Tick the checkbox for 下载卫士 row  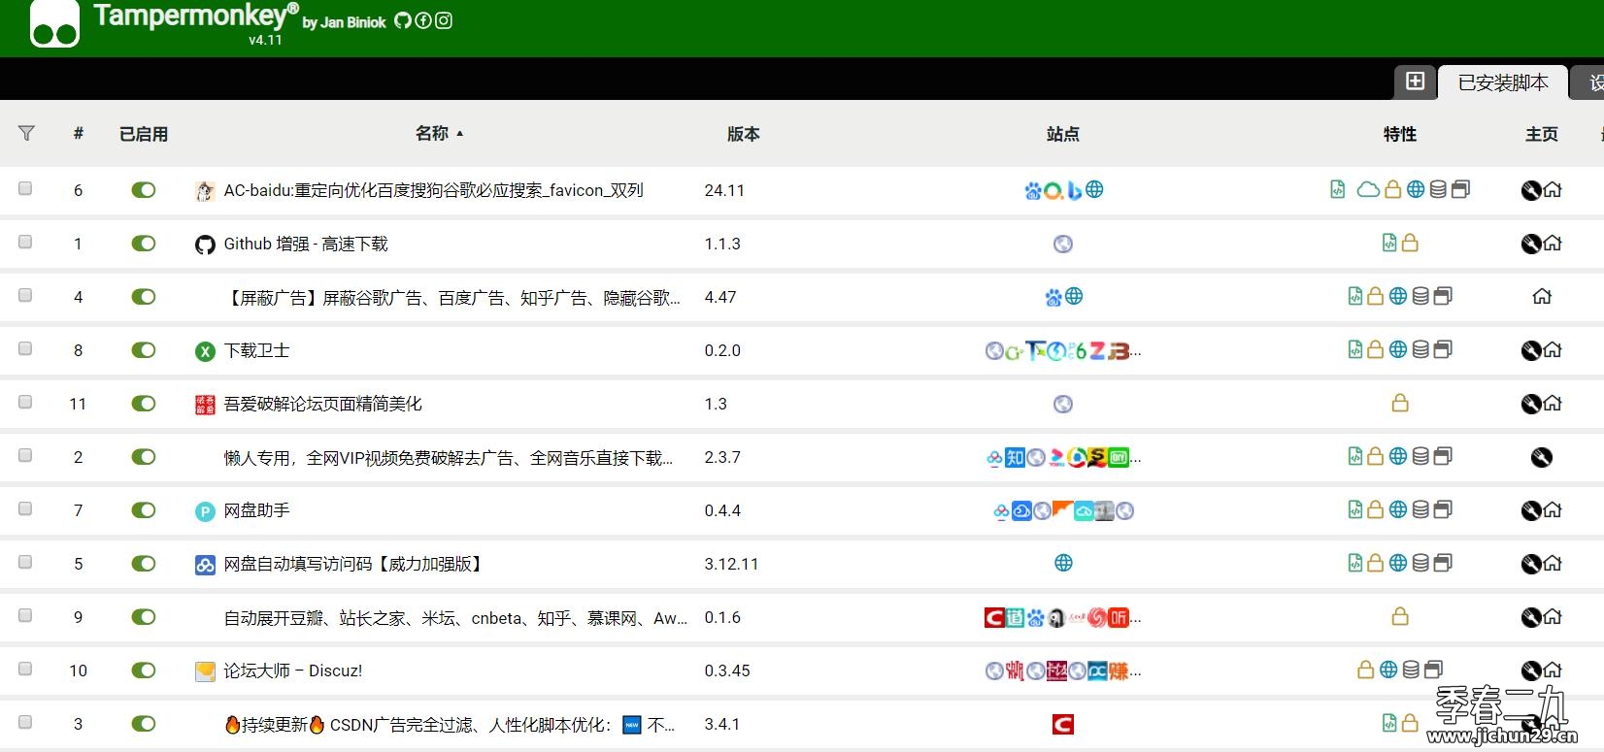tap(25, 349)
